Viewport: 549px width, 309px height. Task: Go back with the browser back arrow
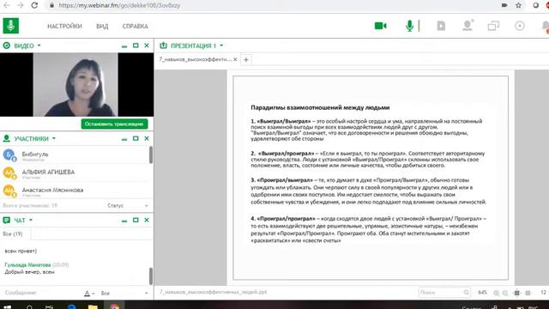click(x=6, y=5)
